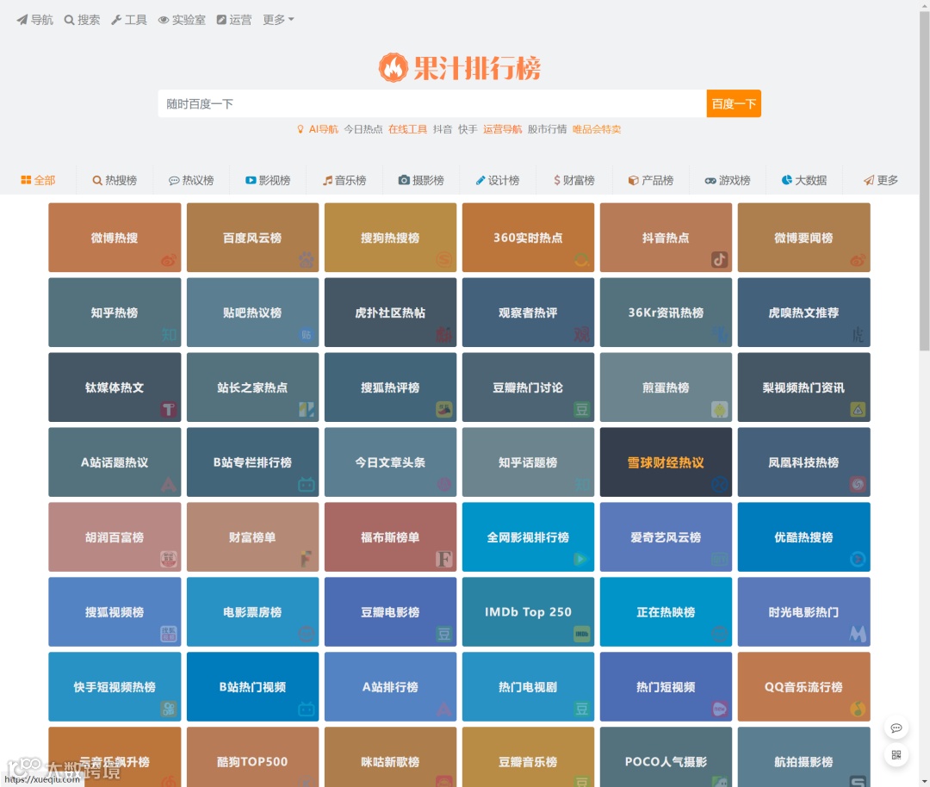Click the paw icon on 百度风云榜
Screen dimensions: 930x787
click(x=306, y=260)
